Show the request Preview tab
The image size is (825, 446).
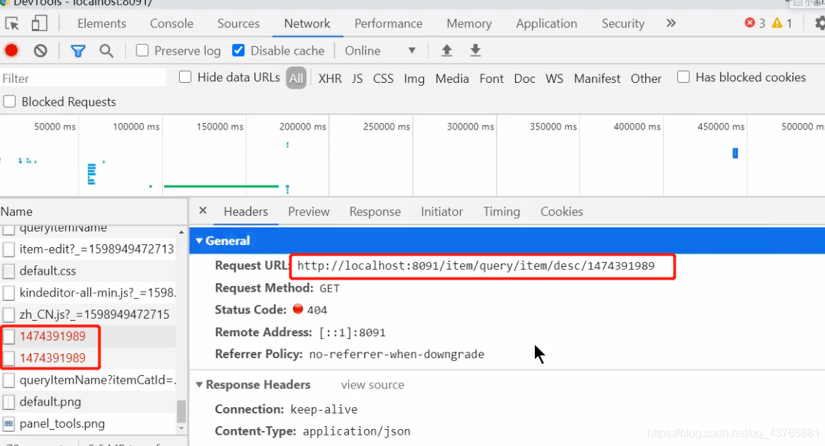[x=309, y=212]
